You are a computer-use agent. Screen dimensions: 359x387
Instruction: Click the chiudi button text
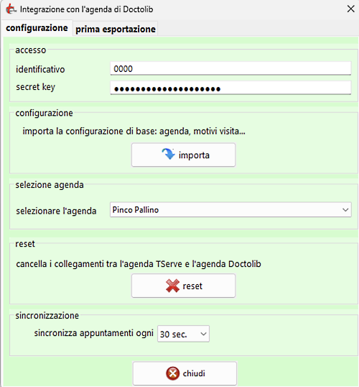coord(194,373)
